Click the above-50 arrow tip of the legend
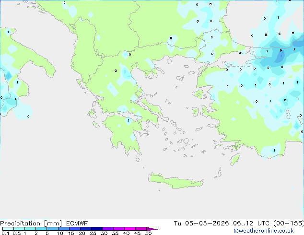This screenshot has width=304, height=235. coord(152,229)
